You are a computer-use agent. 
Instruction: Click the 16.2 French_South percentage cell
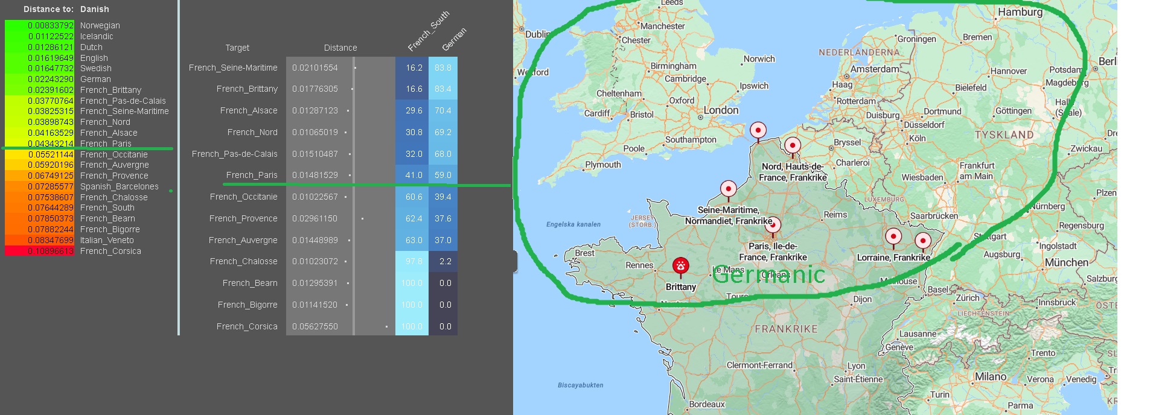coord(412,68)
